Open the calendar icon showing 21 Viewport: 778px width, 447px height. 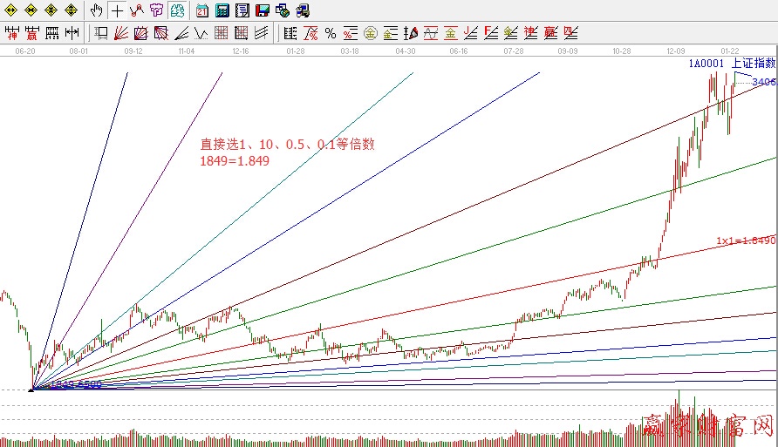(202, 11)
